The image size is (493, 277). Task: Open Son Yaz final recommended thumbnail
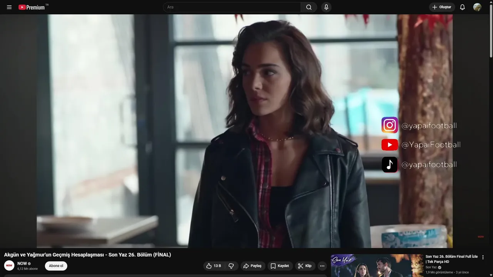377,265
